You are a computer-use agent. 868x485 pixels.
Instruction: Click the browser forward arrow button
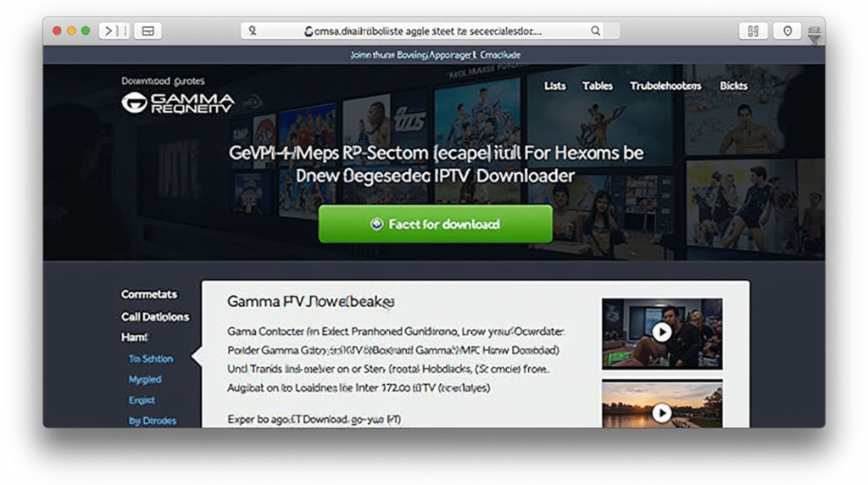click(x=109, y=31)
